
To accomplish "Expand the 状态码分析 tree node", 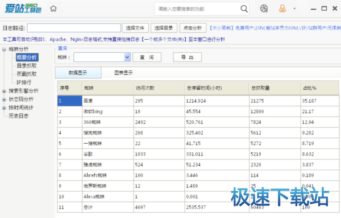I will click(4, 100).
